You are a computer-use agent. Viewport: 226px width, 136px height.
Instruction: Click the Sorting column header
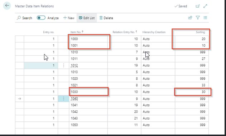click(x=200, y=32)
